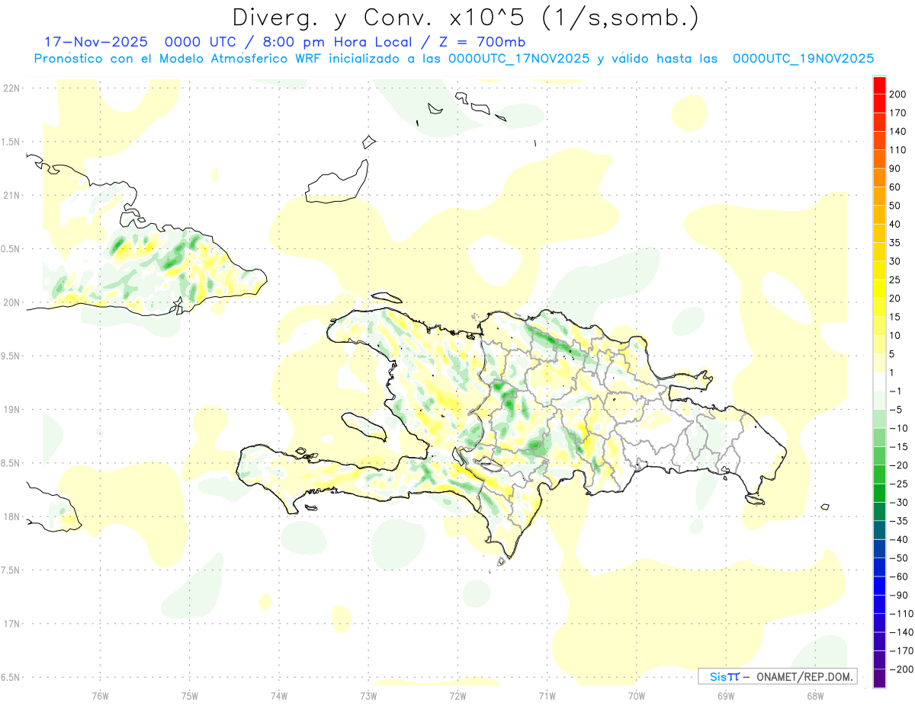Click the white swatch between 1 and -1

(879, 382)
